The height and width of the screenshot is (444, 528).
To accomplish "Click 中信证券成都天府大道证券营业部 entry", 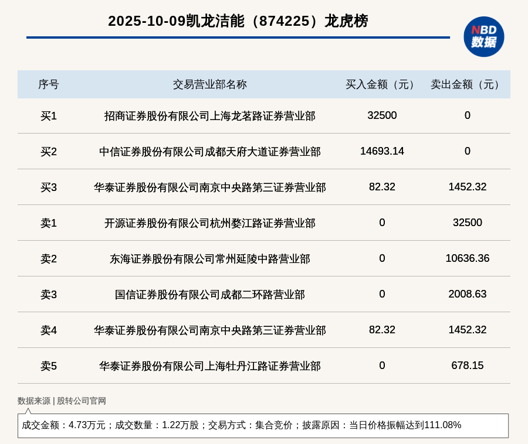I will click(x=209, y=152).
